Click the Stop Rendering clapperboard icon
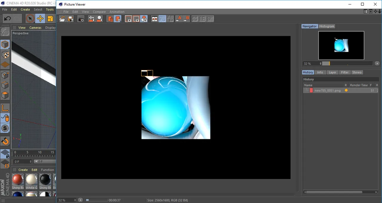The height and width of the screenshot is (203, 382). 81,19
